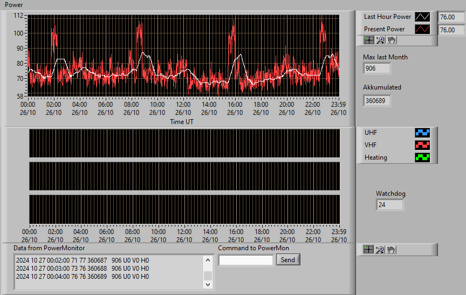
Task: Activate the zoom tool in Power graph palette
Action: (x=380, y=40)
